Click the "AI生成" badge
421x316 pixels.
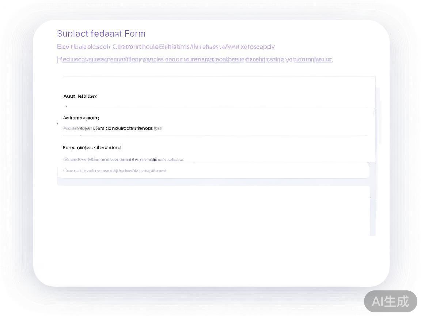click(390, 301)
